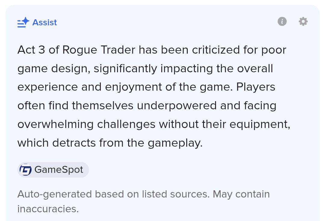Viewport: 324px width, 221px height.
Task: Click the phrase 'game design'
Action: (54, 69)
